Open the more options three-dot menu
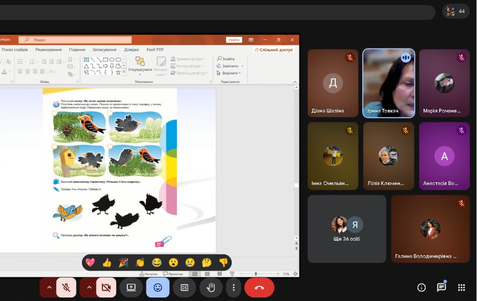 (233, 288)
